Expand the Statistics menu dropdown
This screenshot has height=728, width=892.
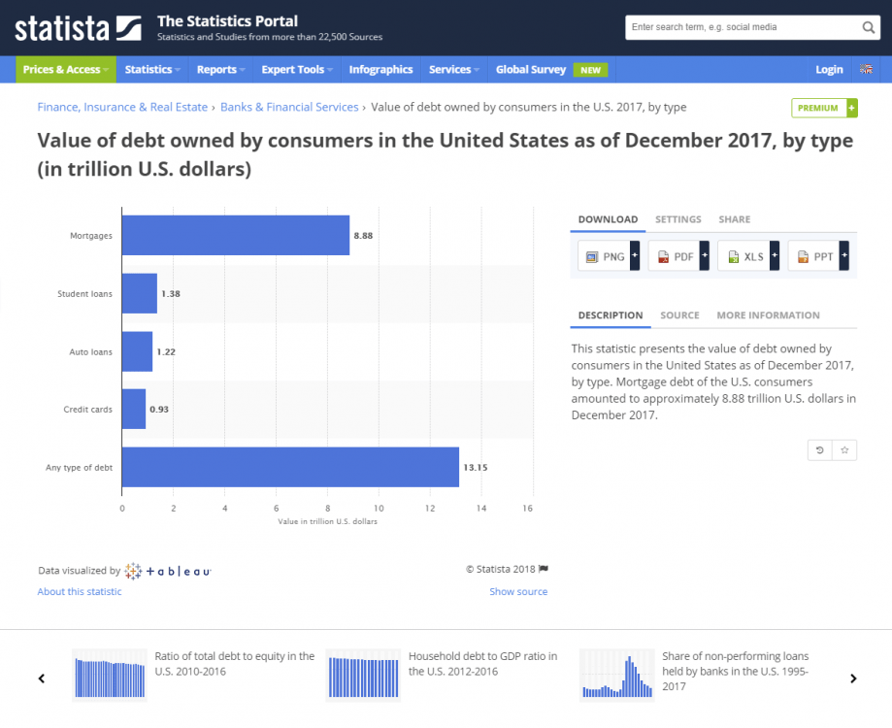click(153, 70)
